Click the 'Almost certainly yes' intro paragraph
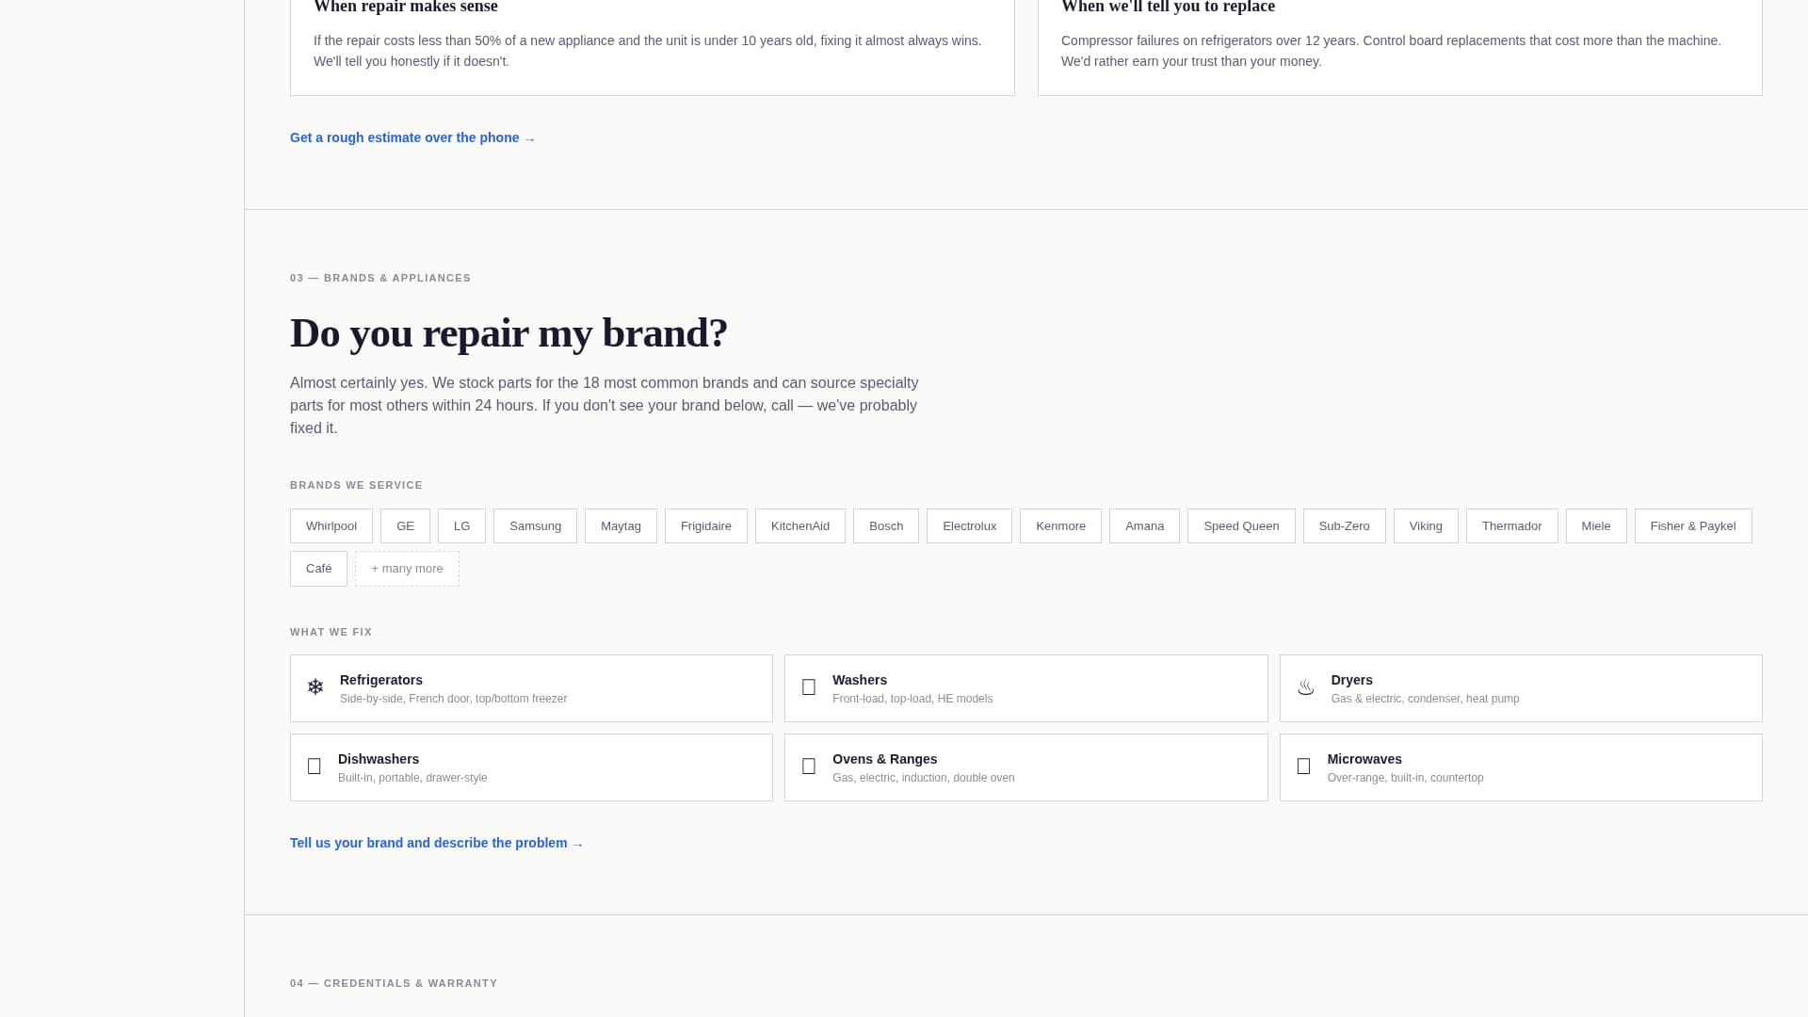The image size is (1808, 1017). [x=604, y=406]
